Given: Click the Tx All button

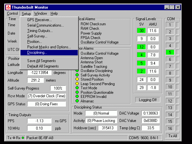Looking at the screenshot, I should click(172, 136).
